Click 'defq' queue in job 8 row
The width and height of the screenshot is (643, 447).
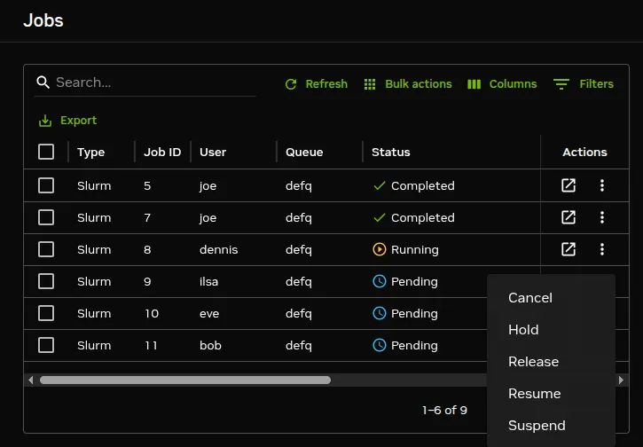click(x=299, y=250)
